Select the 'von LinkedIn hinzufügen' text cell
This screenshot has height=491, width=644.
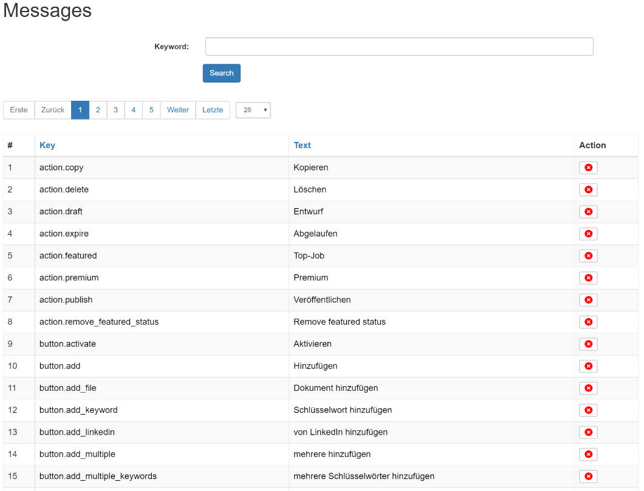pos(431,432)
